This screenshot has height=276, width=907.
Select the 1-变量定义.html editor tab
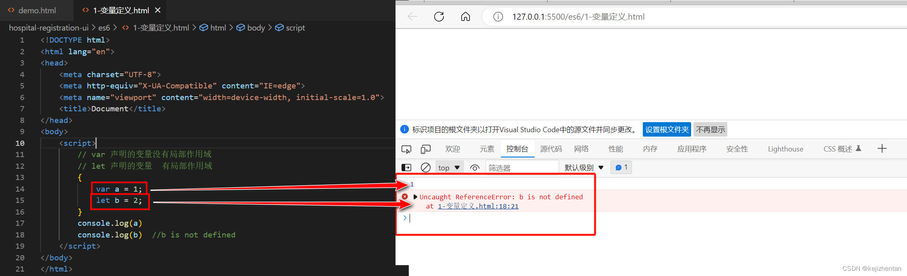[x=121, y=10]
